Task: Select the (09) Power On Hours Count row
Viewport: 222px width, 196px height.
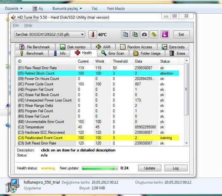Action: click(98, 79)
